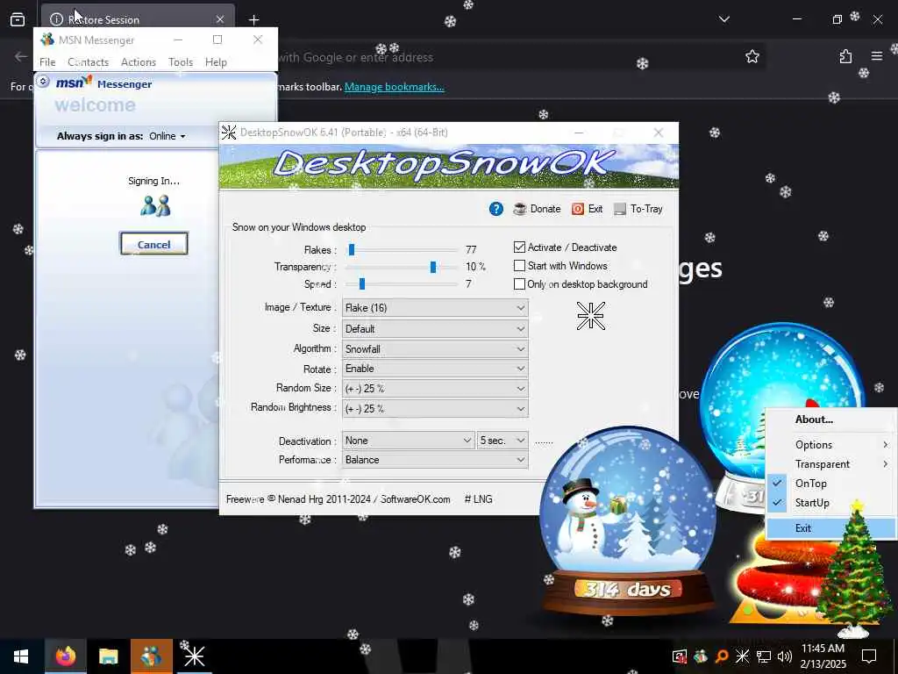Switch to MSN Messenger taskbar button
Screen dimensions: 898x674
pos(151,656)
